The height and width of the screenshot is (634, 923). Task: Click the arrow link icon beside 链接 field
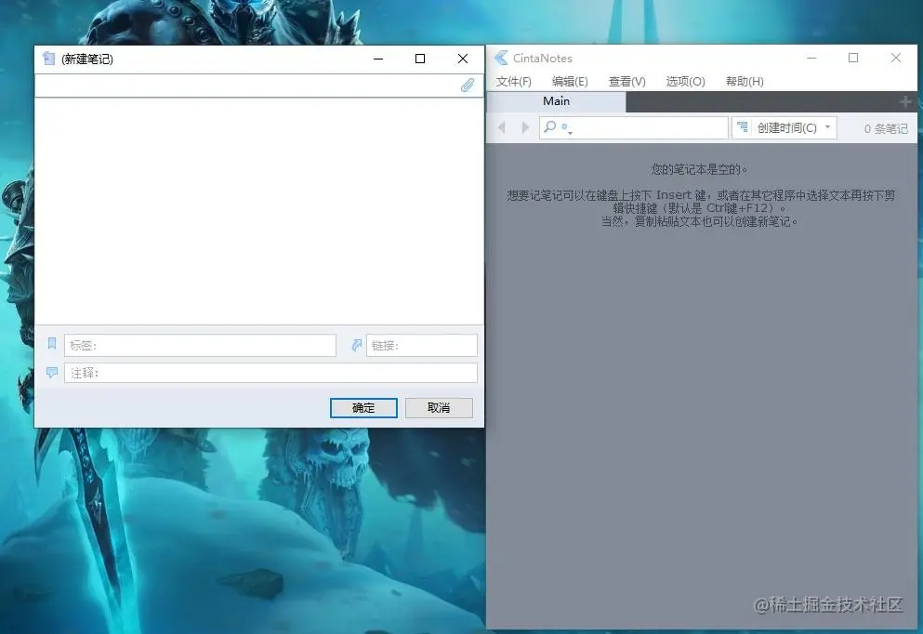tap(357, 345)
